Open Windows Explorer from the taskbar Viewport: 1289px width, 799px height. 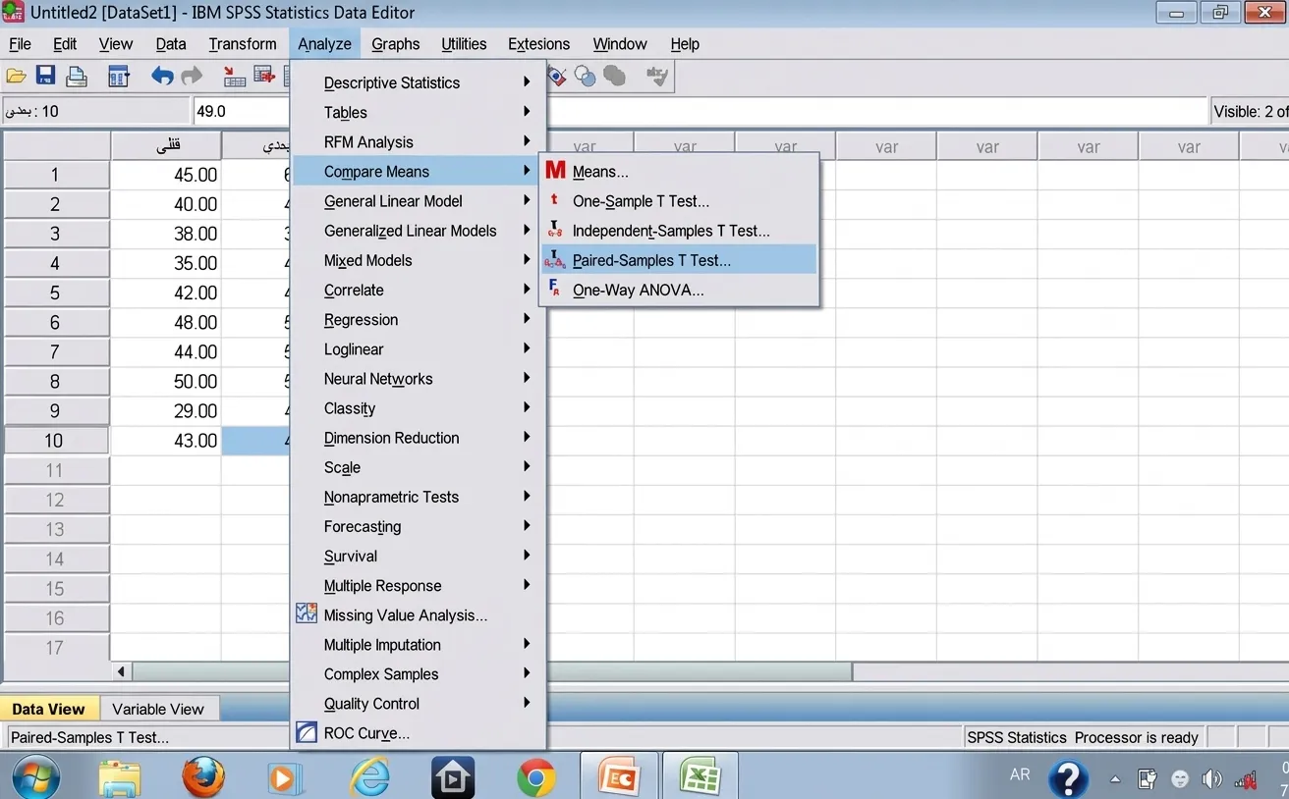[121, 778]
